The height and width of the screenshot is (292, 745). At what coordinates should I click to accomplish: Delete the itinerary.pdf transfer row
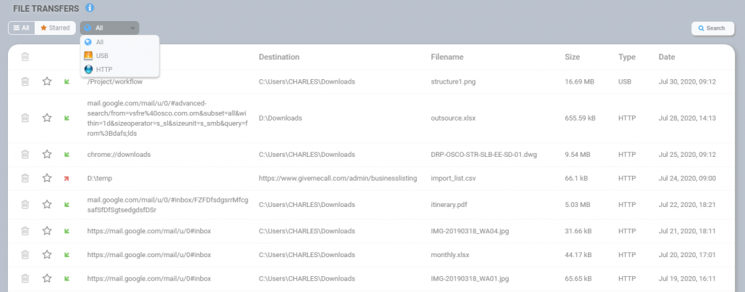[25, 205]
